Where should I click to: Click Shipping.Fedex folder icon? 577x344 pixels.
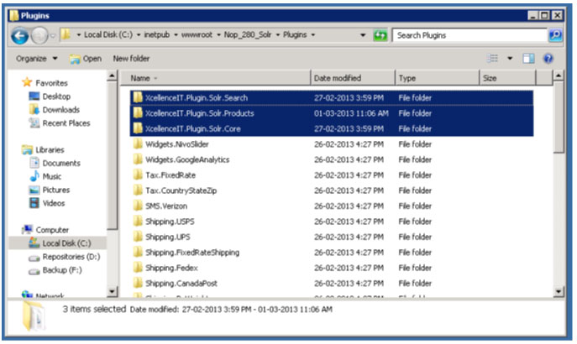pyautogui.click(x=138, y=267)
